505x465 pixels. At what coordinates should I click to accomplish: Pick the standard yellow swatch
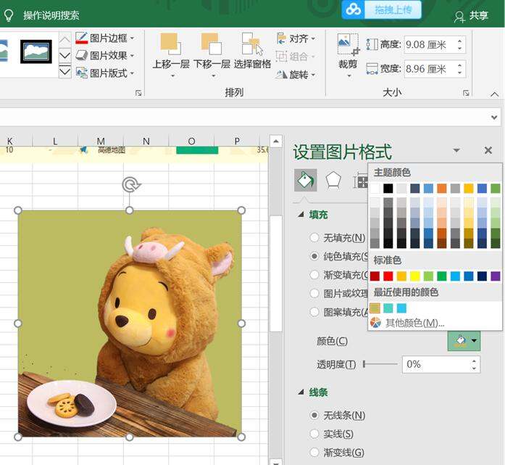tap(415, 276)
